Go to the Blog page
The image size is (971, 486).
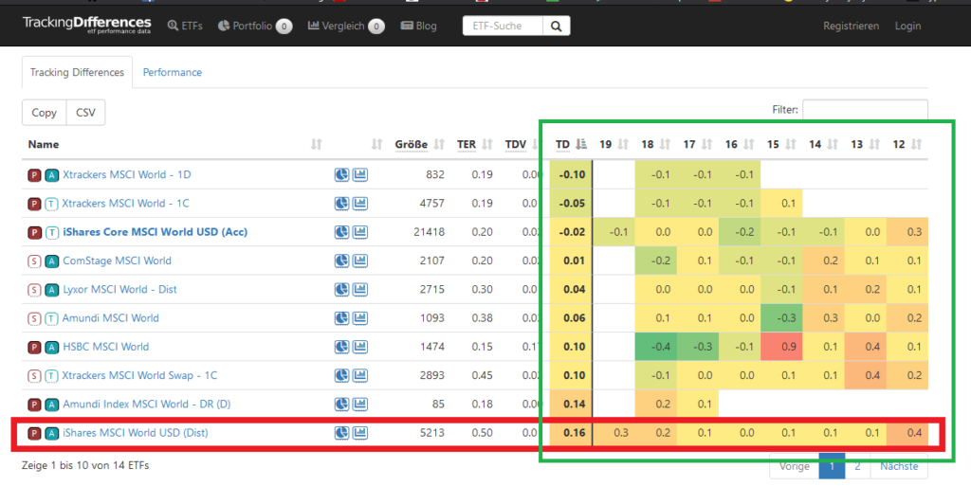click(418, 26)
